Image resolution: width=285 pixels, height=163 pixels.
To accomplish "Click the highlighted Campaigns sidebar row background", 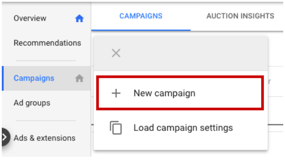I will coord(46,78).
